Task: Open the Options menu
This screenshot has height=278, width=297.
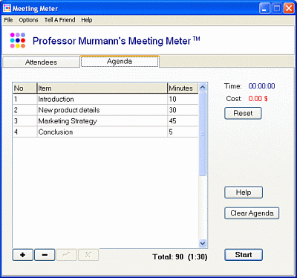Action: 28,20
